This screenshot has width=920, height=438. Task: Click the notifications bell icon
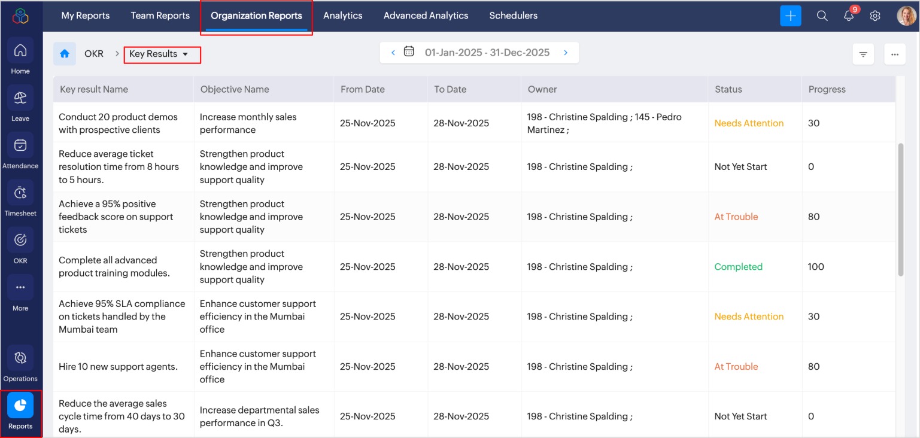(x=848, y=16)
